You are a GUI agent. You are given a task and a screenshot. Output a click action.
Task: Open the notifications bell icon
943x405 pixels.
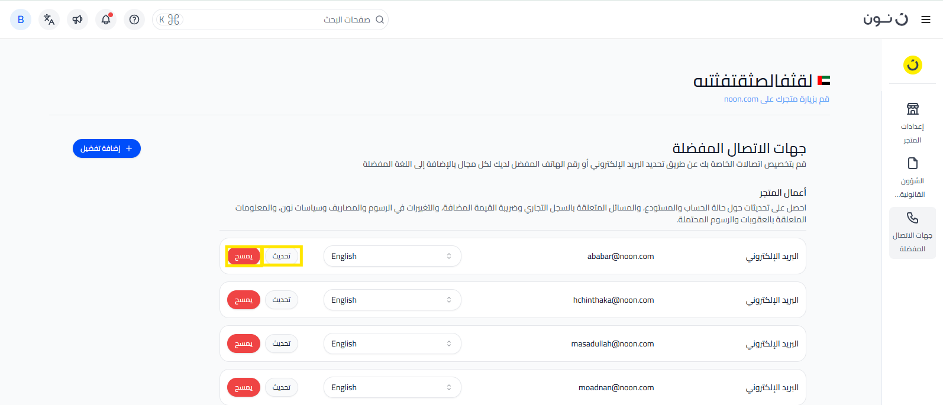[106, 20]
